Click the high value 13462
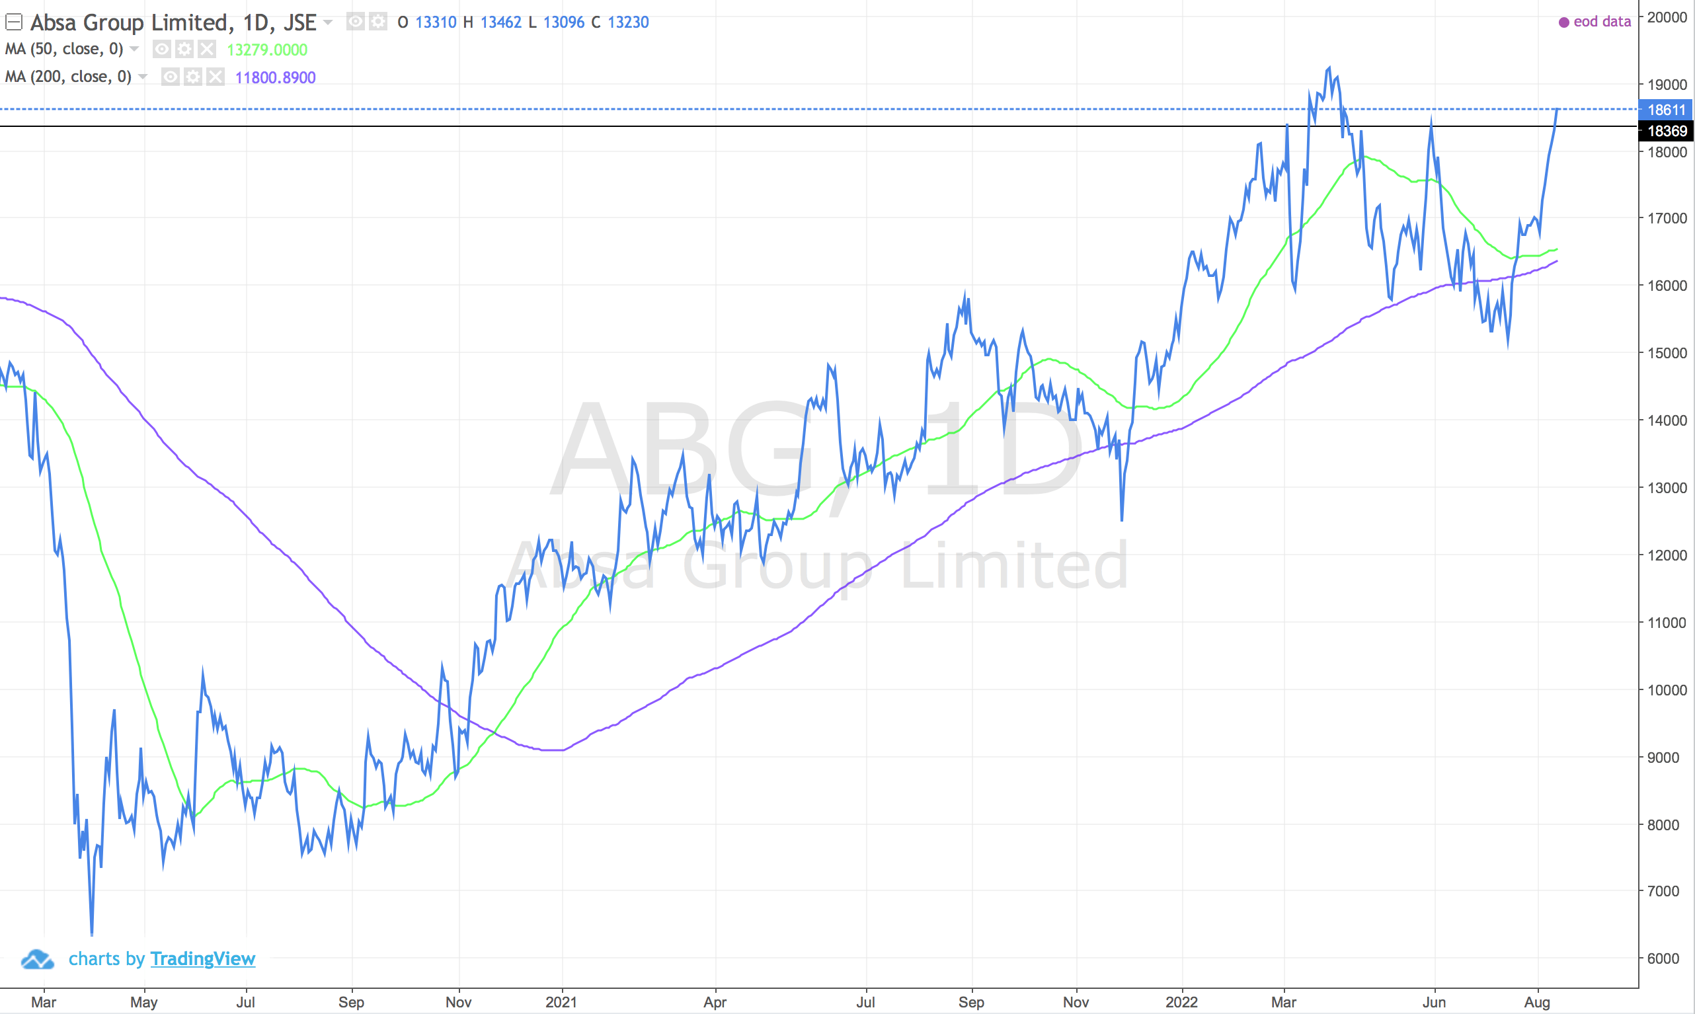This screenshot has height=1014, width=1695. [x=501, y=22]
